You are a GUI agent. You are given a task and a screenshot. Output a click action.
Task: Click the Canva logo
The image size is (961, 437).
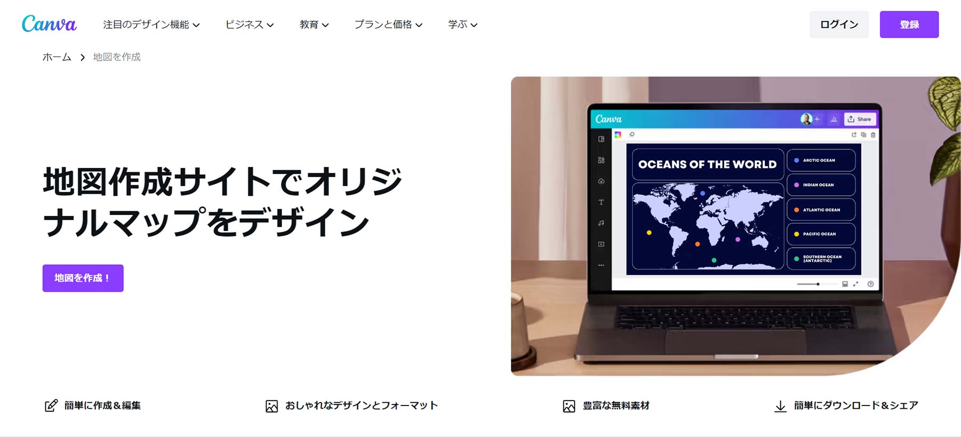(x=49, y=24)
